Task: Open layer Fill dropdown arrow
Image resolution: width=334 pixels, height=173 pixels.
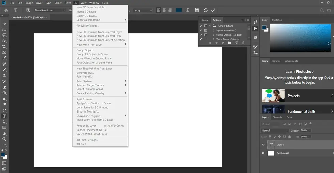Action: pos(310,137)
